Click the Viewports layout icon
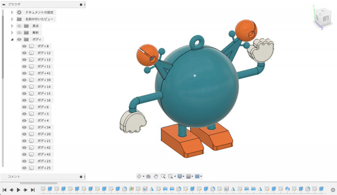Viewport: 337px width, 195px height. (197, 176)
